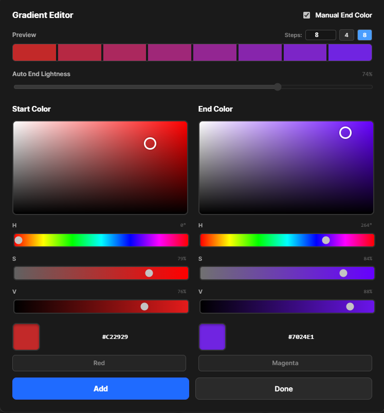Click the #C22929 hex code field
The width and height of the screenshot is (384, 413).
(115, 337)
